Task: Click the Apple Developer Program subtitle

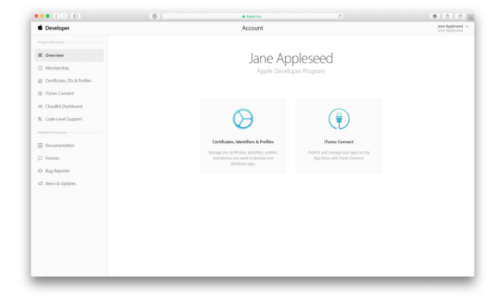Action: 291,71
